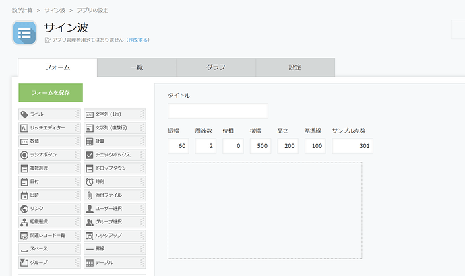Click the 作成する memo link
This screenshot has height=276, width=465.
(x=137, y=40)
